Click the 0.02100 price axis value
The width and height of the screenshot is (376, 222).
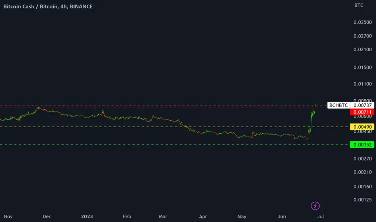363,49
